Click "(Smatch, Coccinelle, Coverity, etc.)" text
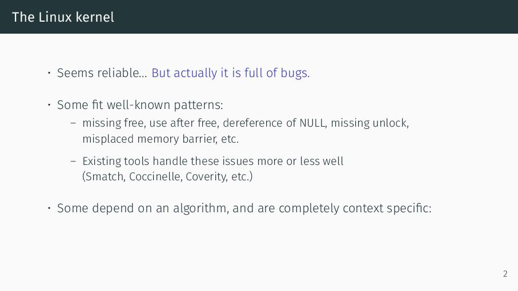 (x=167, y=176)
